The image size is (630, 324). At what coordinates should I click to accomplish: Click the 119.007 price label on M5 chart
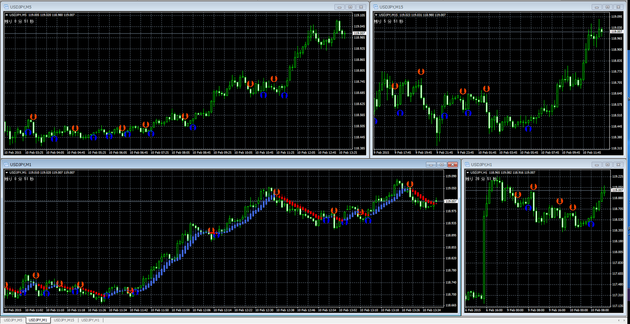pos(359,33)
